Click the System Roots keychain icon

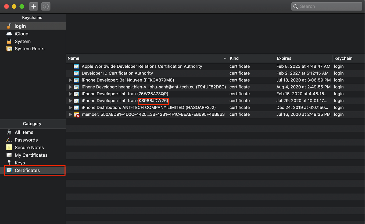coord(9,49)
